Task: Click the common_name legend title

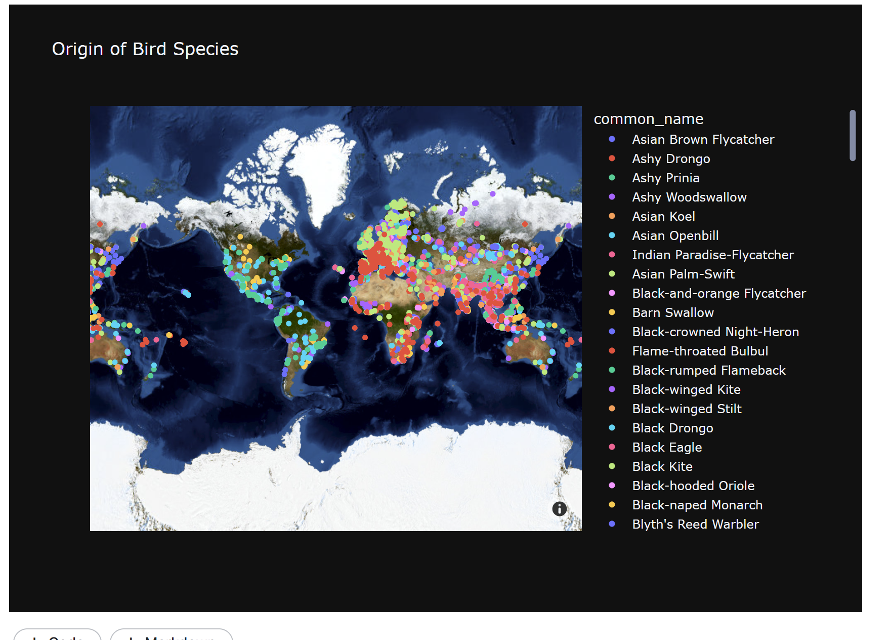Action: (648, 119)
